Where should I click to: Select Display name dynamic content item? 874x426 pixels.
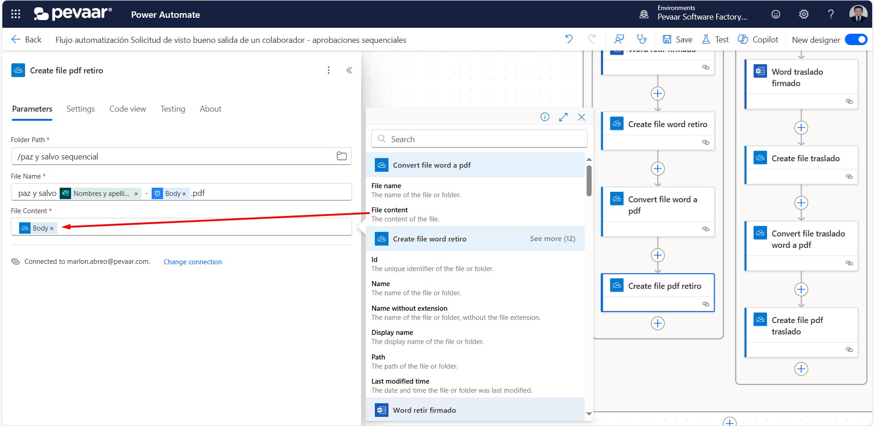click(x=475, y=337)
